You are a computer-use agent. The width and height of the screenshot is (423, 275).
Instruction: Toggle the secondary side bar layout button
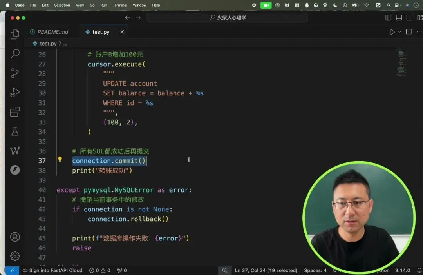point(409,18)
